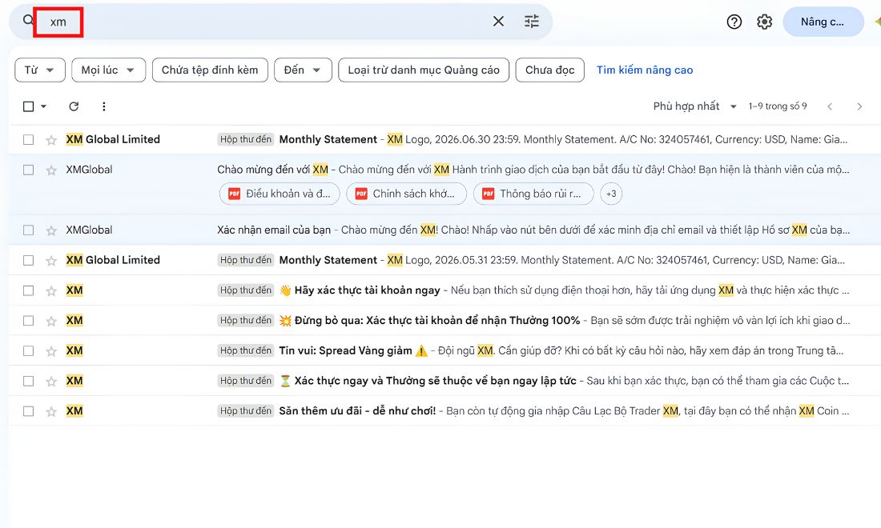Open the Settings gear icon
Screen dimensions: 881x528
[x=764, y=22]
